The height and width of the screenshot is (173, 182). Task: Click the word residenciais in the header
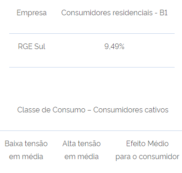point(133,12)
